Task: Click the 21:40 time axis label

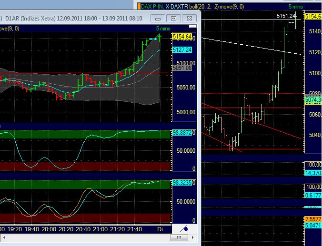Action: click(x=134, y=229)
